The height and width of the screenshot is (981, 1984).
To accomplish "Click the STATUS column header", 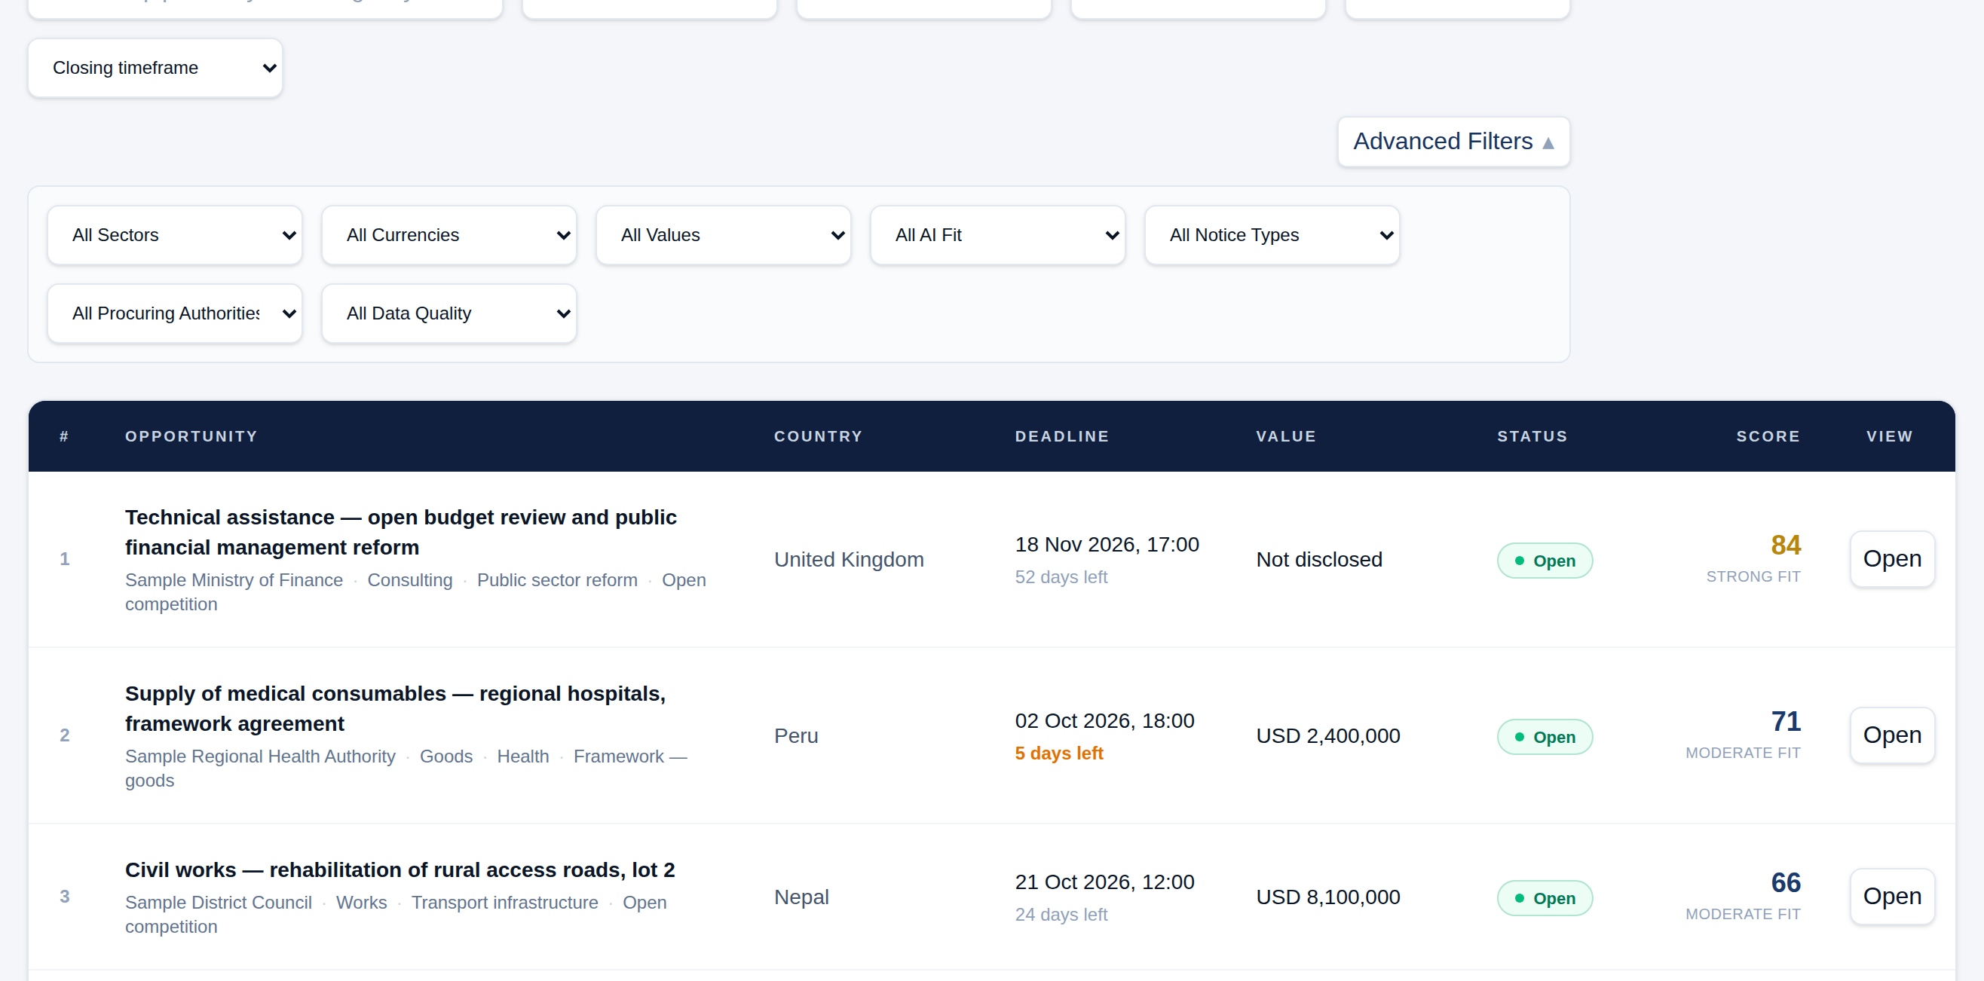I will (x=1532, y=436).
